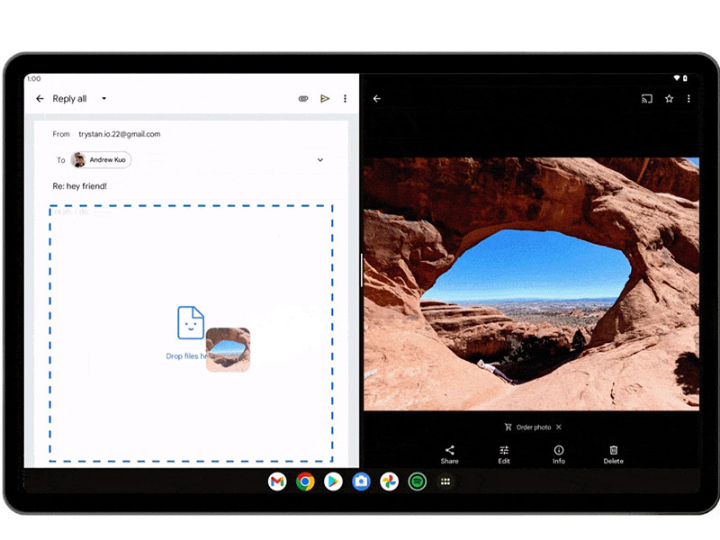Screen dimensions: 720x540
Task: Open the Play Store from the taskbar
Action: (333, 481)
